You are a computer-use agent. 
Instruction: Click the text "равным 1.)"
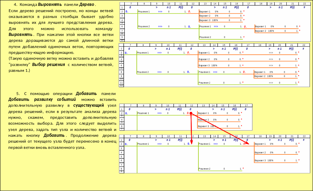pyautogui.click(x=19, y=70)
